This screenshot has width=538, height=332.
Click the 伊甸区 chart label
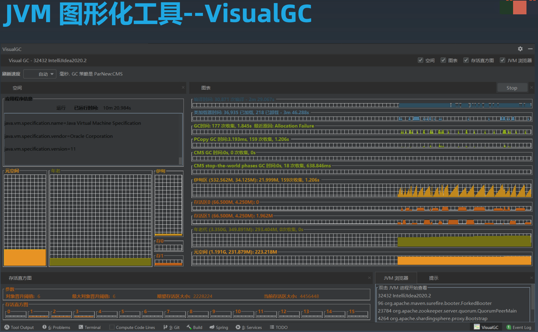[x=257, y=180]
